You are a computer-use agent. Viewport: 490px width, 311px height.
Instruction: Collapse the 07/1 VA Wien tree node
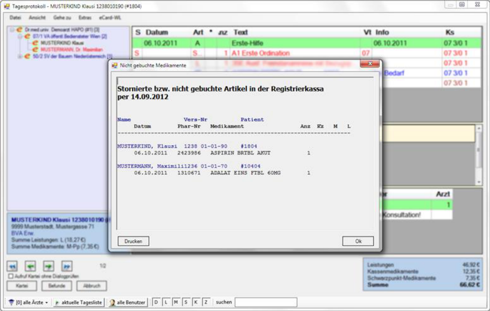[20, 36]
